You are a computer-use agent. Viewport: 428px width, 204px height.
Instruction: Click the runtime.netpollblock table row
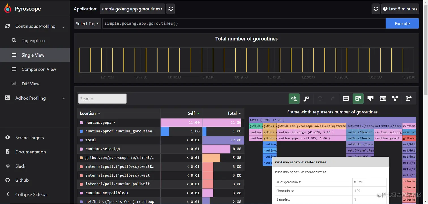160,193
